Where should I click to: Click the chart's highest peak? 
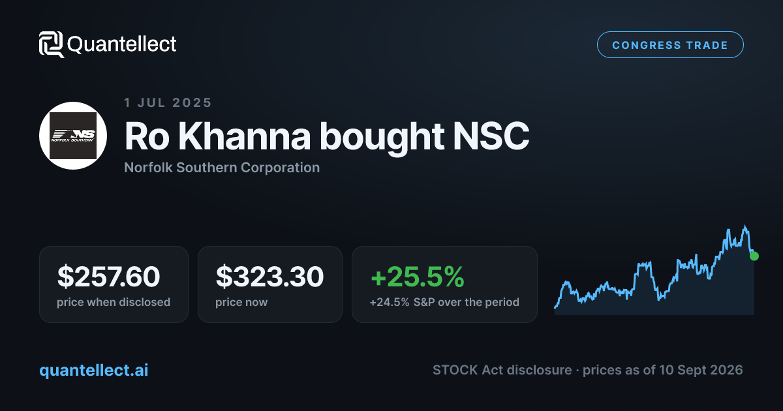(745, 227)
